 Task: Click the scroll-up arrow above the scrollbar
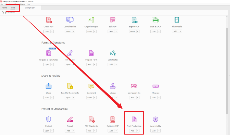[227, 17]
